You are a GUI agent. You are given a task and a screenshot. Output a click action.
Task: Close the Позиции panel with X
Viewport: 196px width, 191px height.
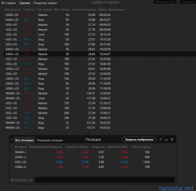[172, 140]
